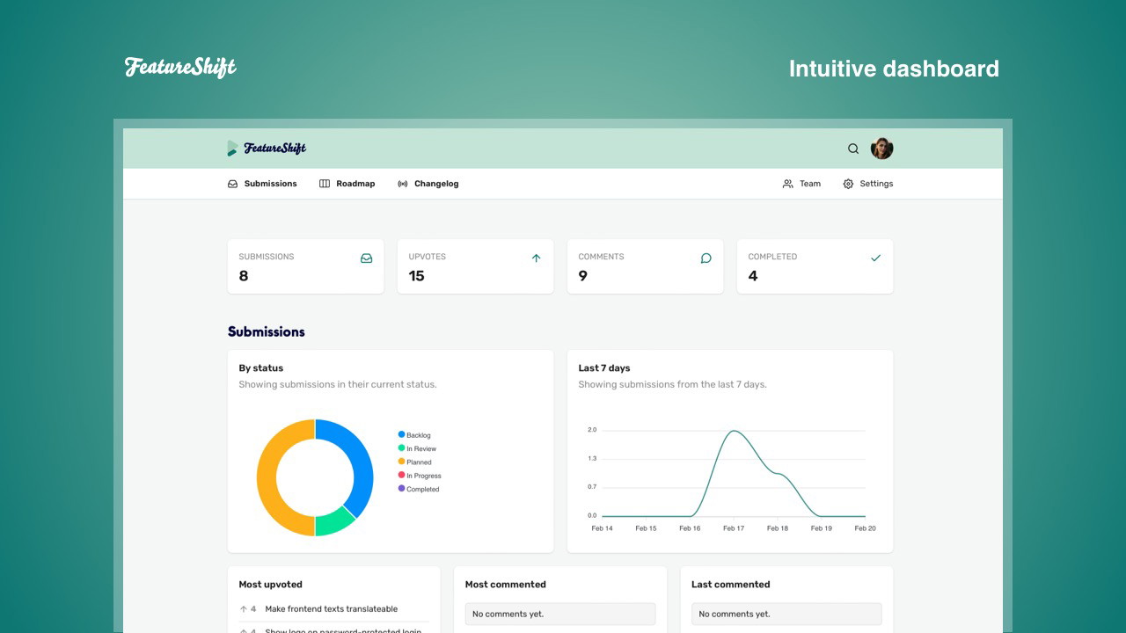
Task: Click the speech bubble icon on Comments card
Action: point(706,258)
